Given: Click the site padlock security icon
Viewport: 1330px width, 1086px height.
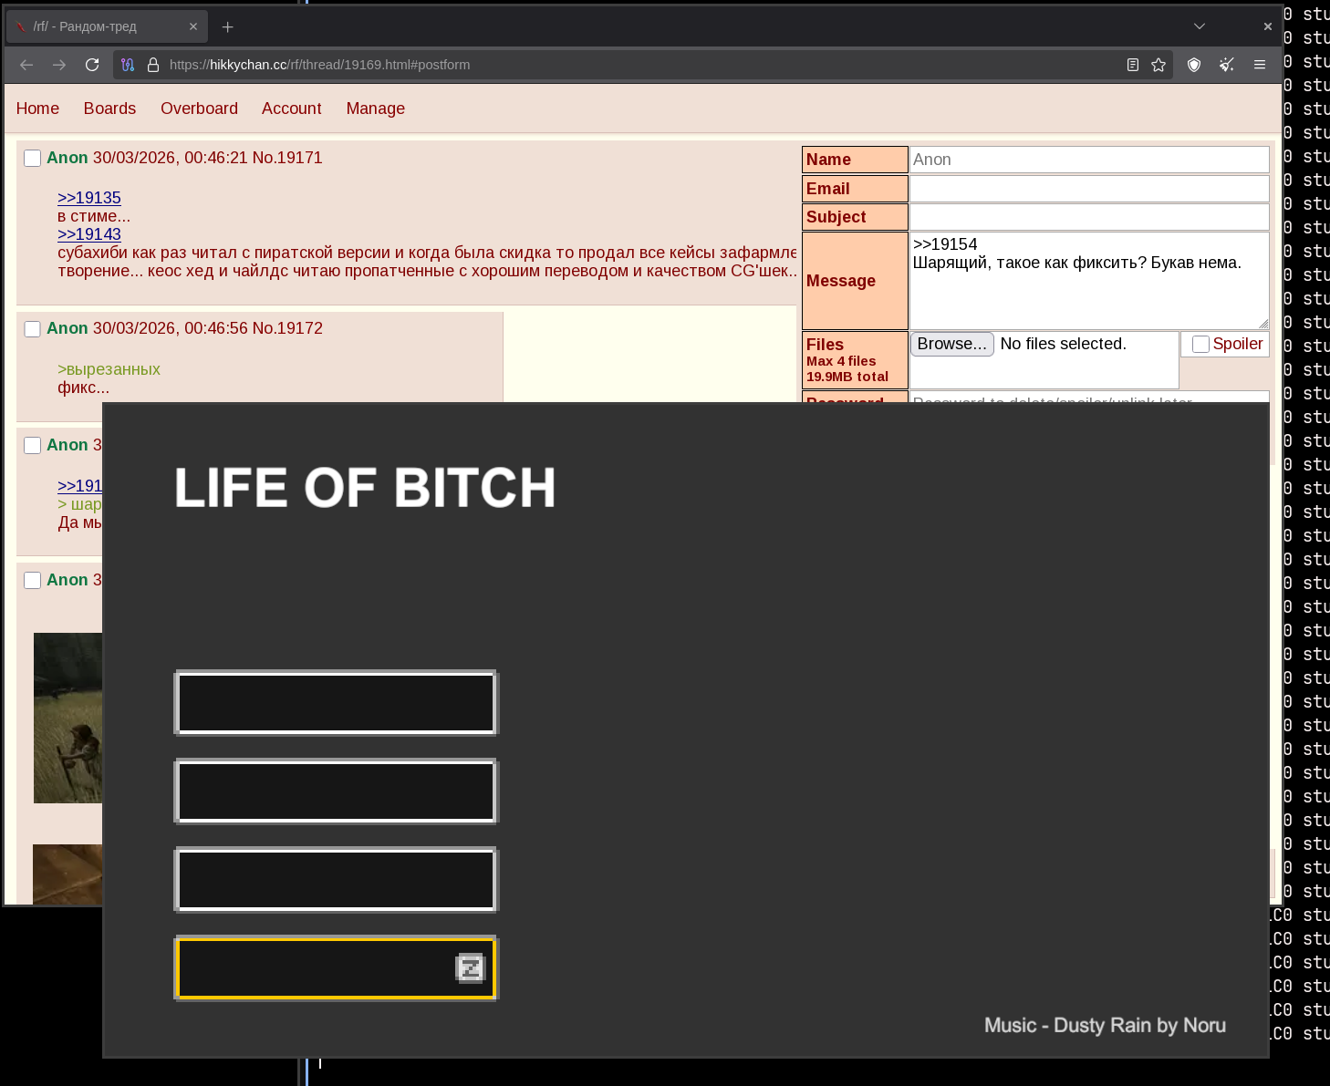Looking at the screenshot, I should (x=153, y=65).
